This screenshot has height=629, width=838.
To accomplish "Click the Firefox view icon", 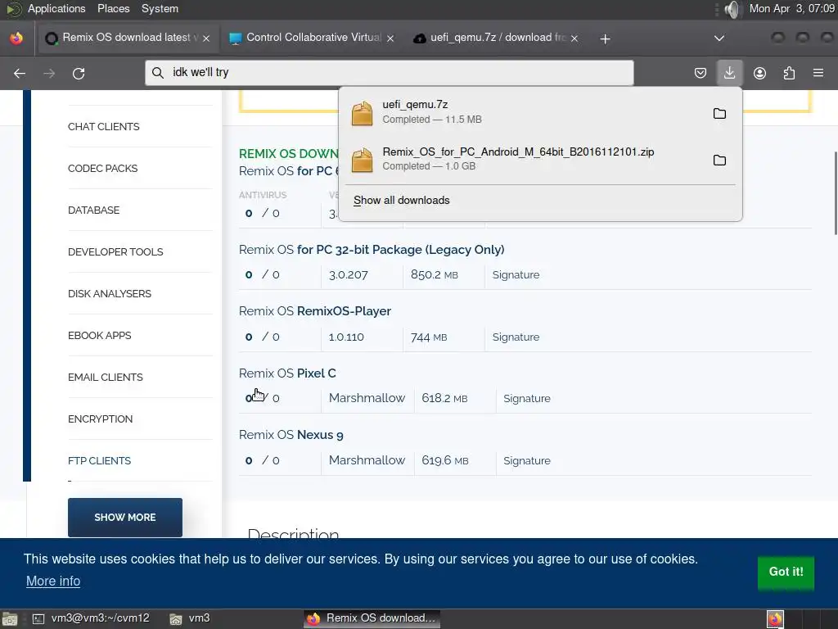I will point(16,38).
